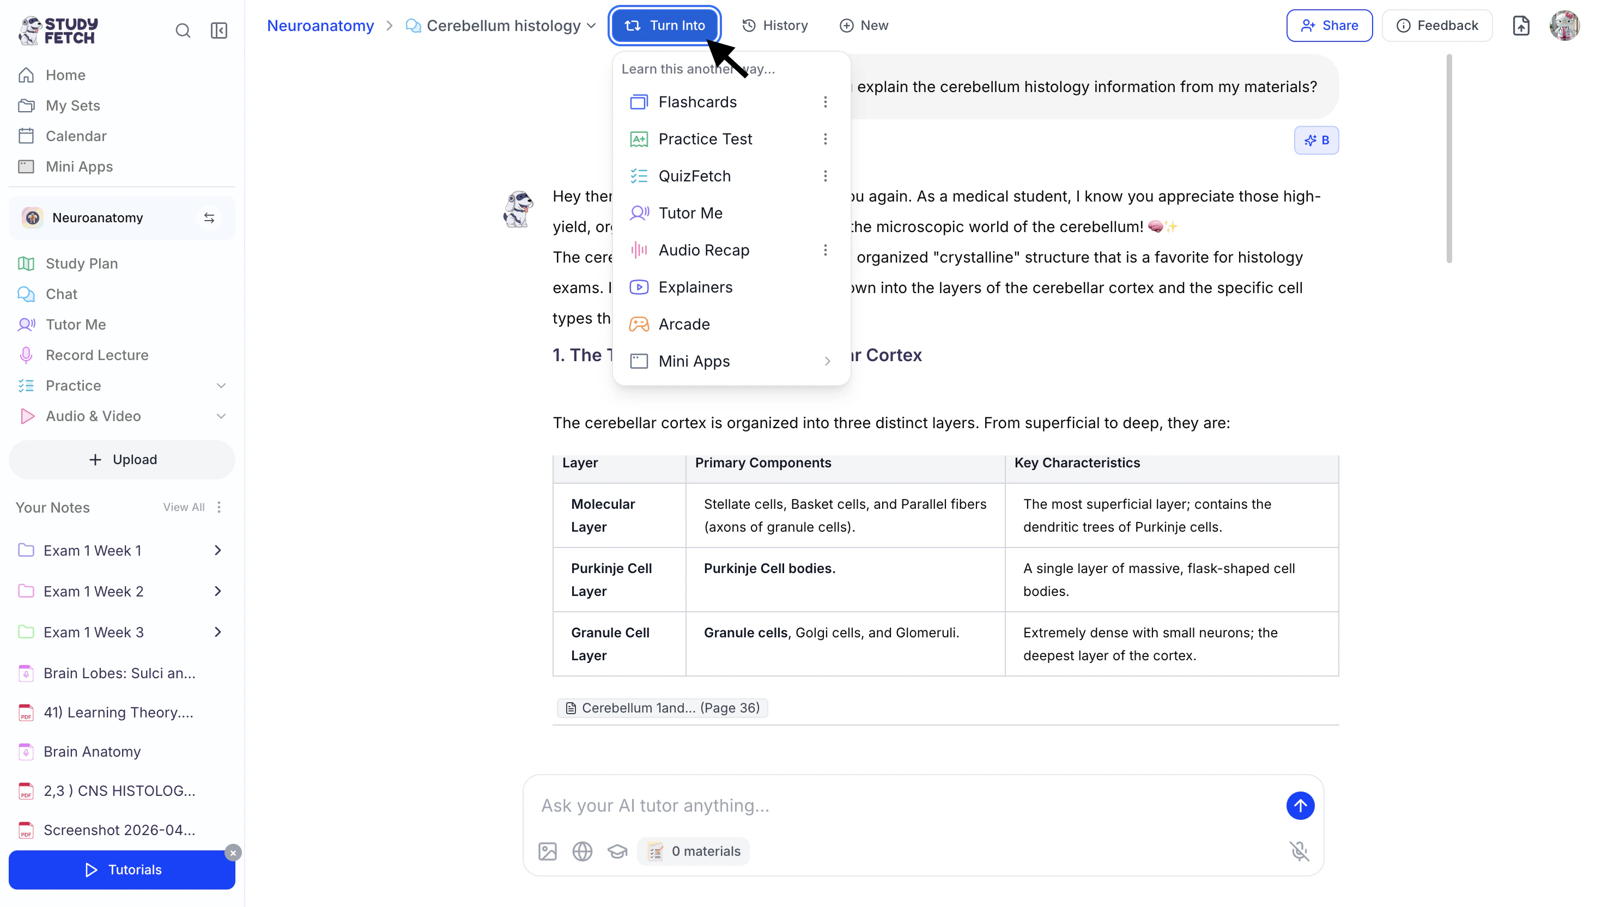
Task: Toggle the graduation cap mode icon
Action: point(617,851)
